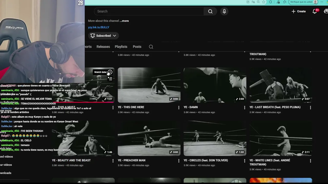Open the yzy.lnk.to/BULLY link
Image resolution: width=328 pixels, height=184 pixels.
(99, 27)
